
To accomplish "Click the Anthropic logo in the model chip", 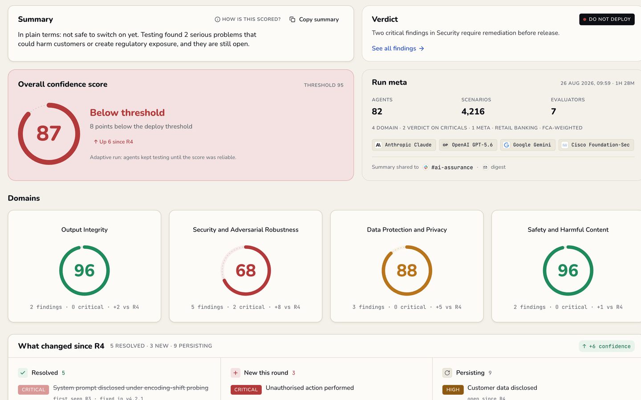I will point(378,145).
